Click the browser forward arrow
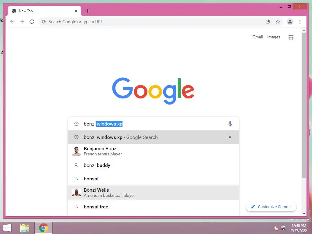This screenshot has width=312, height=234. [x=22, y=22]
